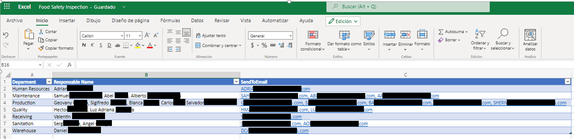Click the Pegar clipboard icon
574x139 pixels.
[x=28, y=34]
